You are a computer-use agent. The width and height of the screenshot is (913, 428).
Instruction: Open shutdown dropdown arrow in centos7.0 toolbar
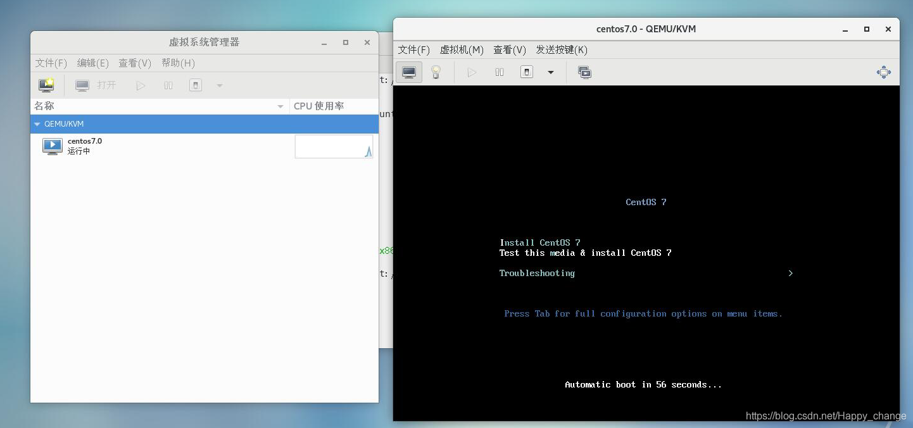pos(551,72)
